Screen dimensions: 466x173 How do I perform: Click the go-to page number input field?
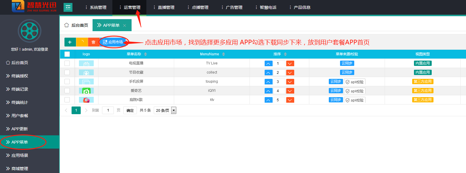tap(108, 110)
